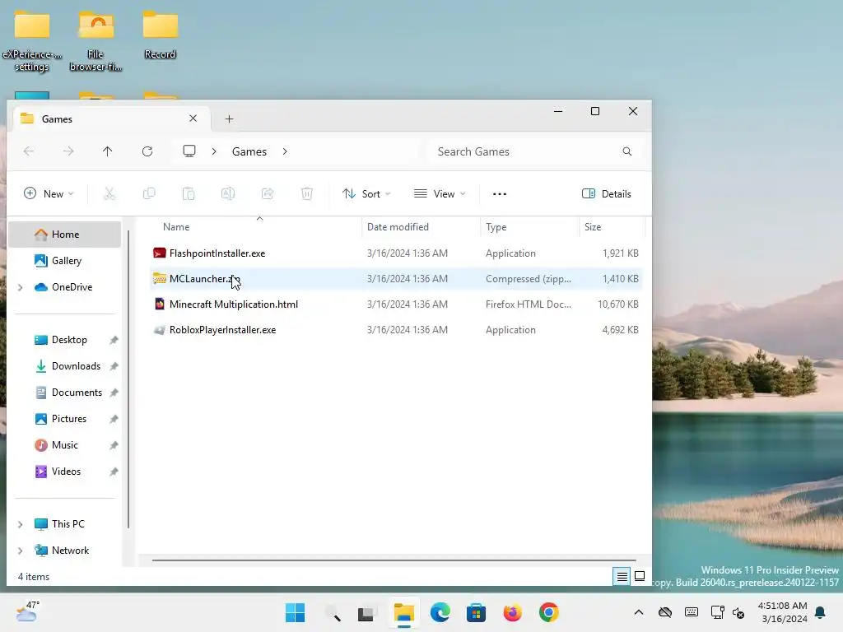Click File Explorer taskbar icon

tap(403, 612)
